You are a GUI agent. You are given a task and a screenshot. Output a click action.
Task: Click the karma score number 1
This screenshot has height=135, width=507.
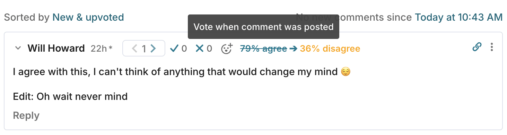[x=144, y=49]
